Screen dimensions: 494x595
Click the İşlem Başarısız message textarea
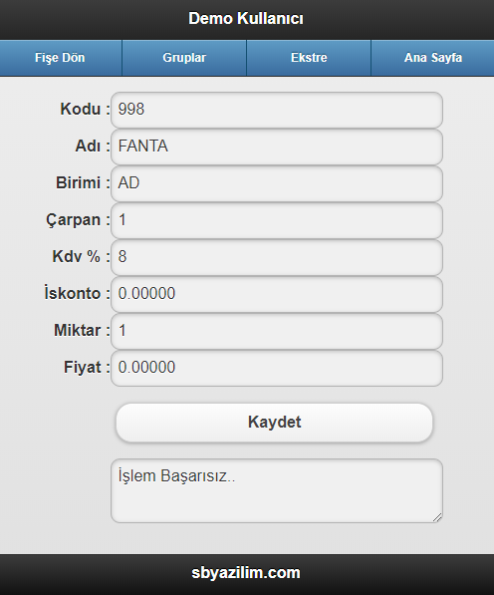pyautogui.click(x=277, y=490)
